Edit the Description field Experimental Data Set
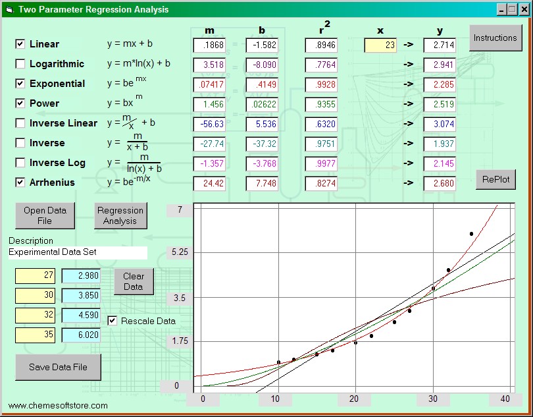533x417 pixels. tap(78, 252)
